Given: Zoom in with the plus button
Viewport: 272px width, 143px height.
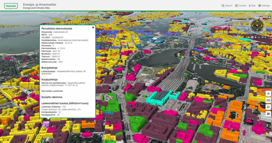Looking at the screenshot, I should (x=256, y=37).
